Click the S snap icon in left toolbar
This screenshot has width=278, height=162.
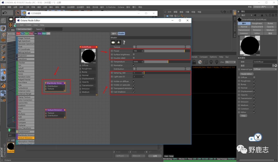tap(3, 78)
